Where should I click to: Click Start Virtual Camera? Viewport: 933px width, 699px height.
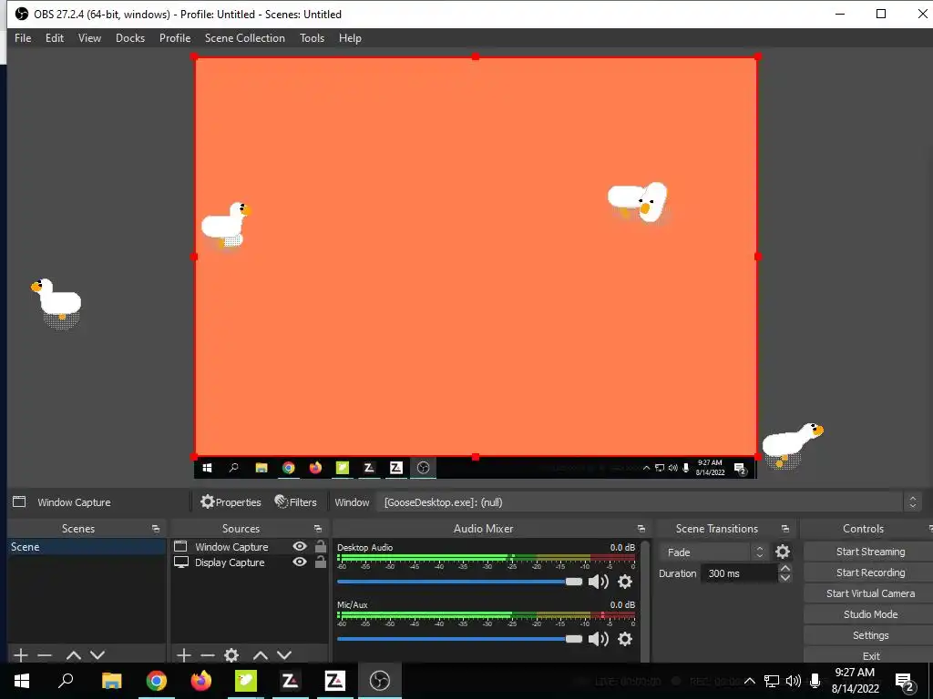(x=870, y=593)
